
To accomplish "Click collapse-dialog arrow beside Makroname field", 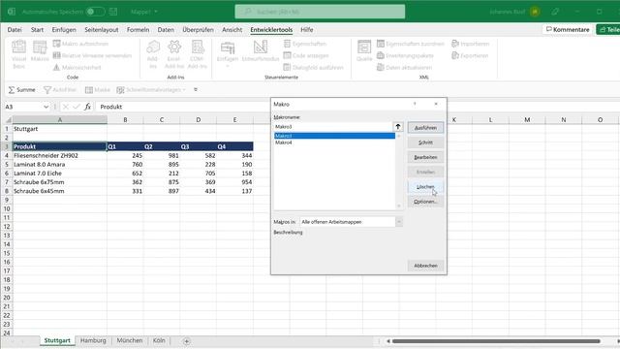I will point(398,127).
